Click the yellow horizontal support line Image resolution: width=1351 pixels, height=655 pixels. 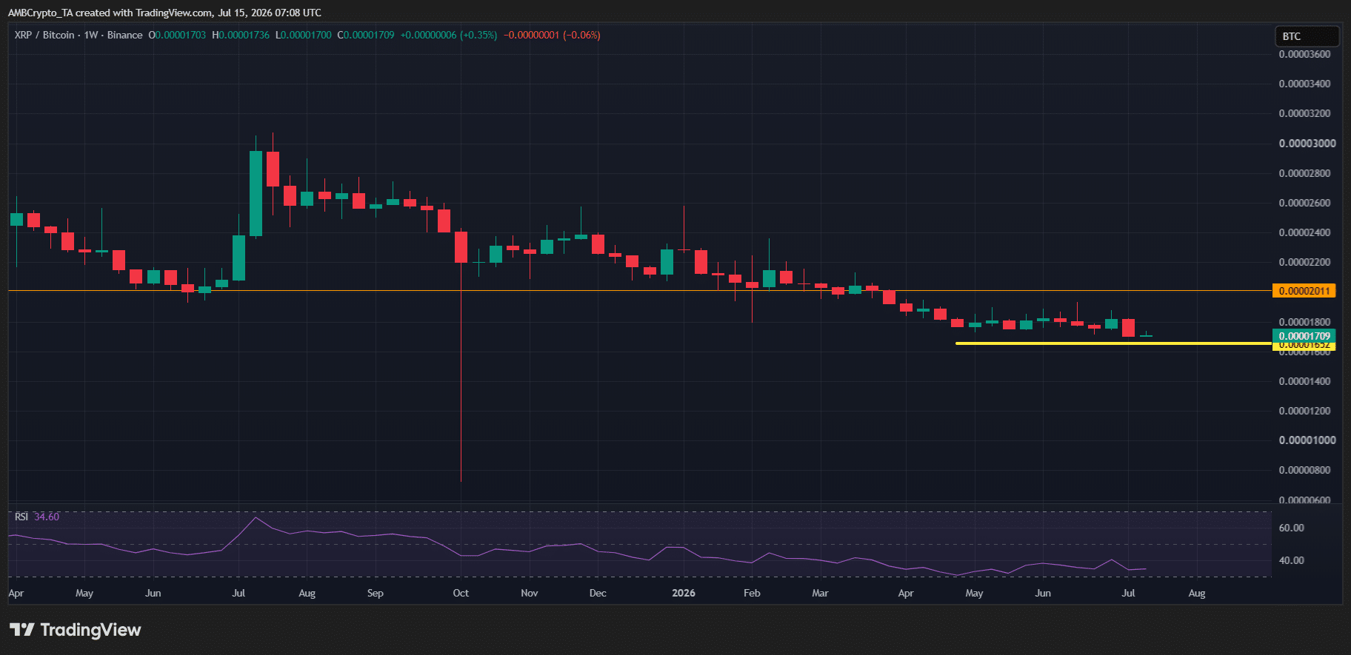click(x=1113, y=343)
